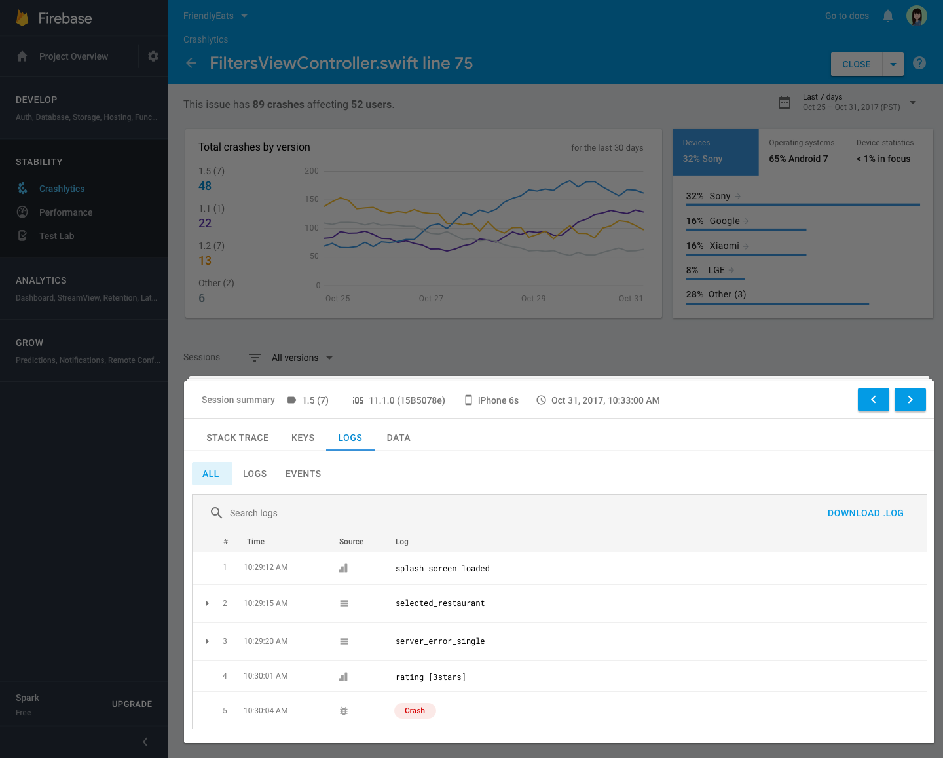Image resolution: width=943 pixels, height=758 pixels.
Task: Select the ALL log filter
Action: (x=211, y=474)
